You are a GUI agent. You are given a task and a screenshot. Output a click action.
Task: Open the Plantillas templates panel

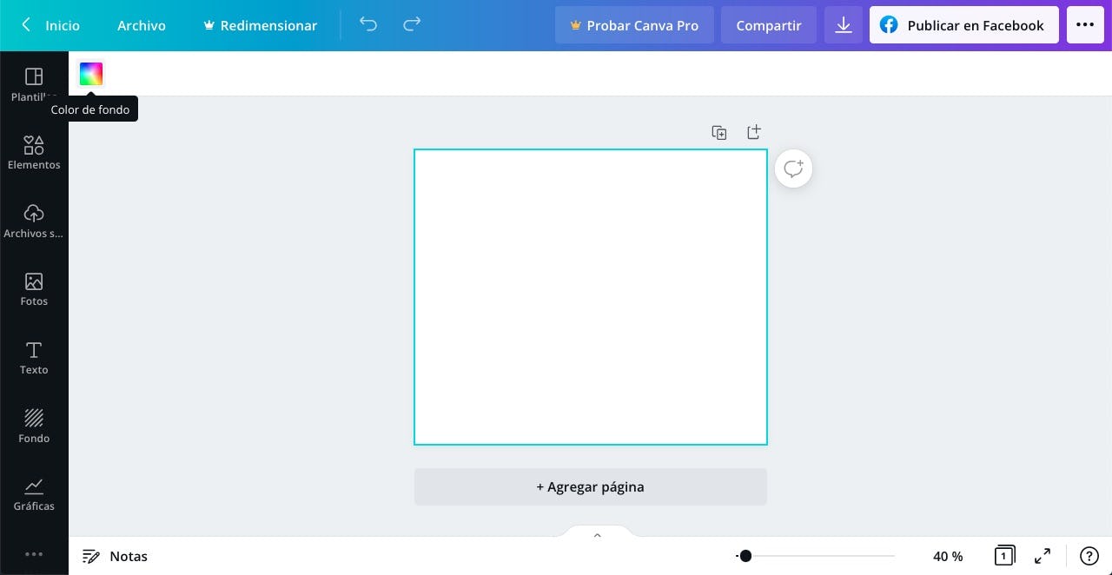(34, 83)
